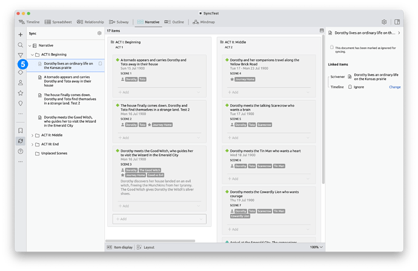Open the filter funnel icon

coord(21,55)
